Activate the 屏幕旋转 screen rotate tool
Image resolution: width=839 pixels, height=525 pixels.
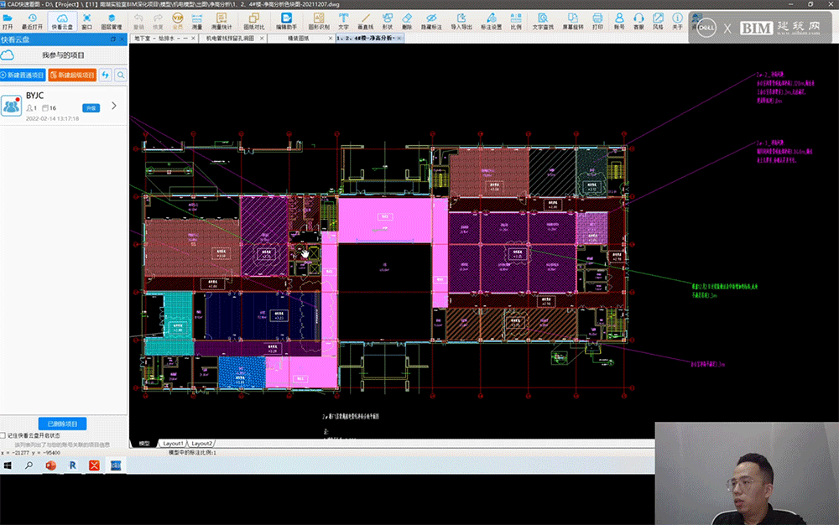574,20
